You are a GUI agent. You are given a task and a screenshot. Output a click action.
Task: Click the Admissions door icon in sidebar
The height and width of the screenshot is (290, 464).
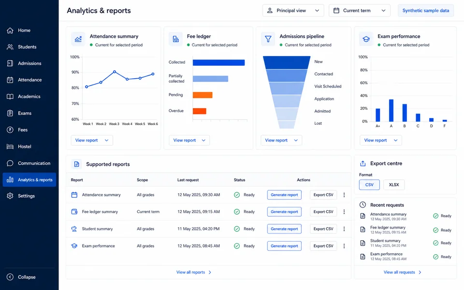tap(10, 63)
